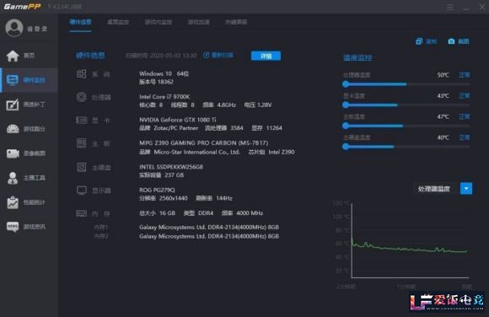Click first Galaxy Microsystems DDR4-2134 memory row
489x317 pixels.
click(209, 227)
